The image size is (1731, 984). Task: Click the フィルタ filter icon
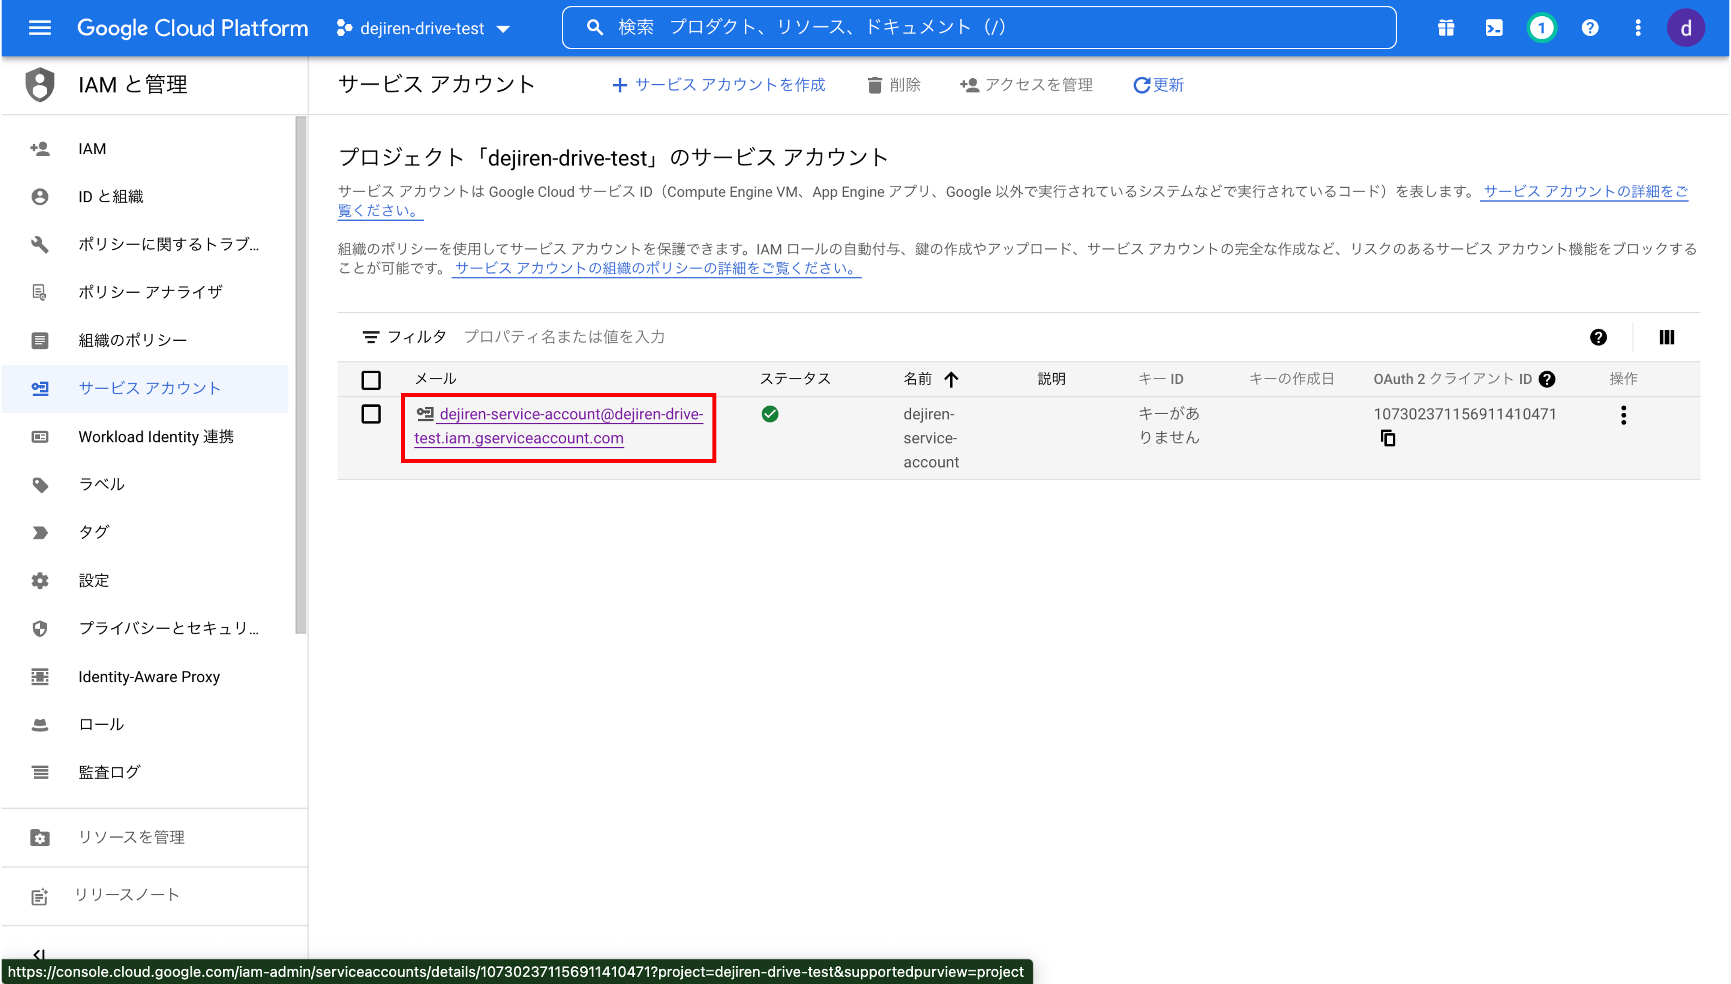[x=370, y=337]
